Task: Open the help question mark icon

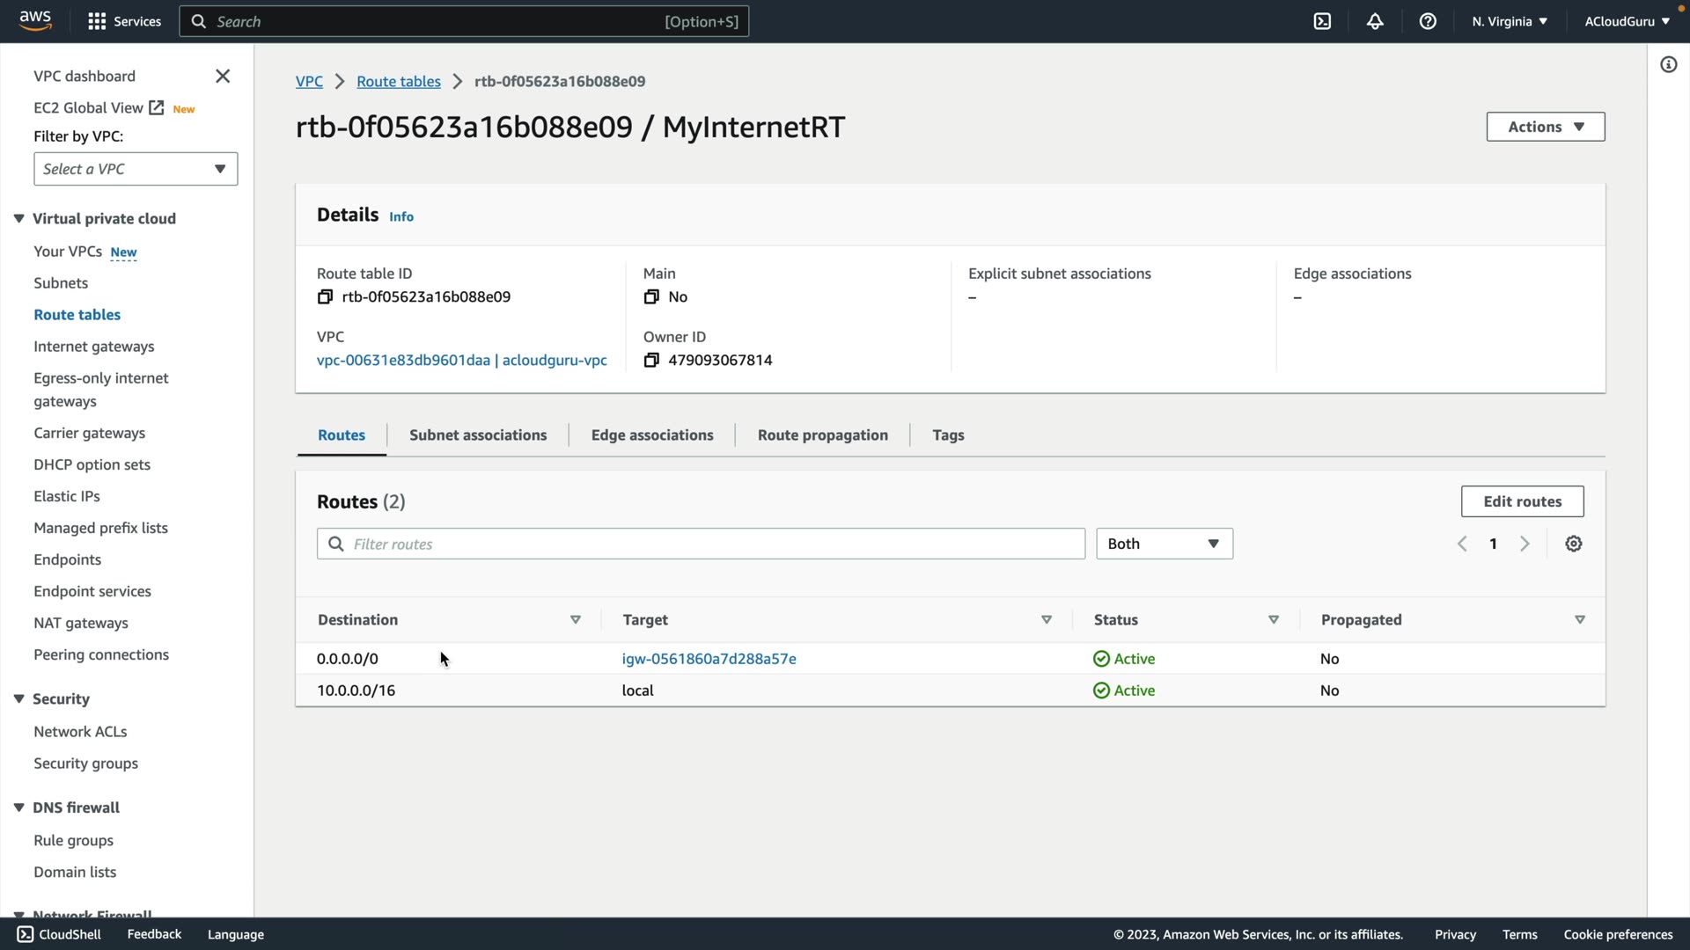Action: [x=1428, y=21]
